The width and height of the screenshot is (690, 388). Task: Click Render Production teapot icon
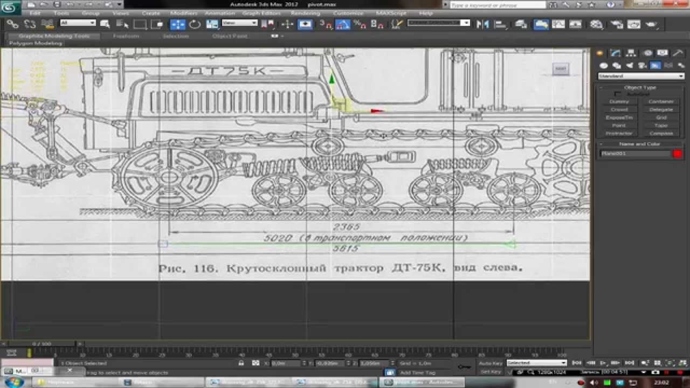[x=651, y=24]
